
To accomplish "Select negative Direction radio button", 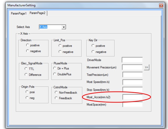I will click(x=27, y=51).
